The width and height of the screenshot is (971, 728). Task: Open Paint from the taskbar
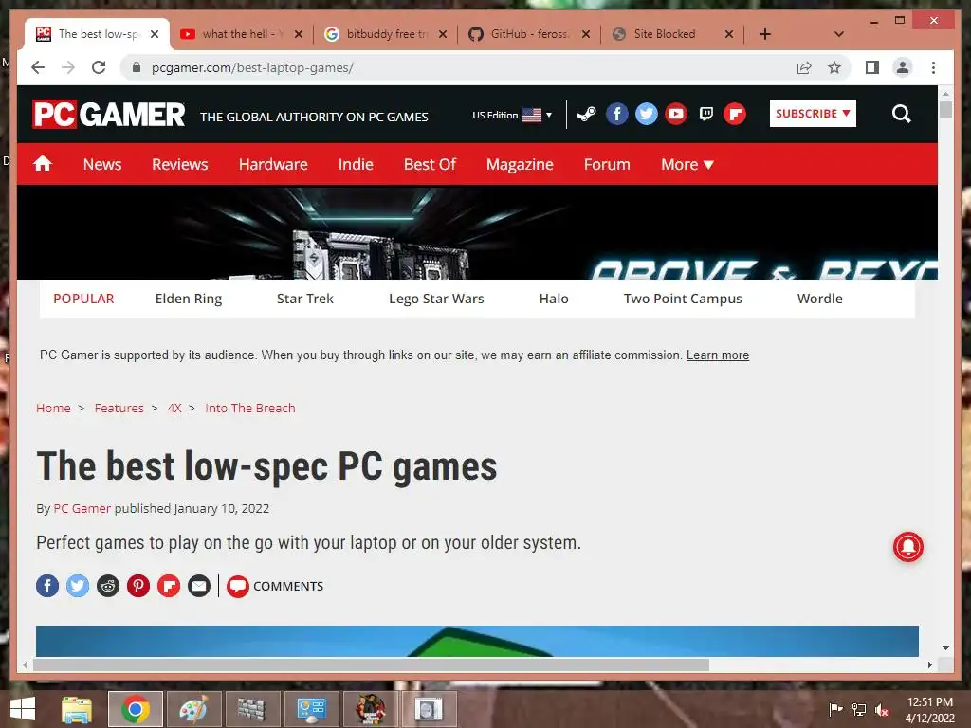point(193,709)
